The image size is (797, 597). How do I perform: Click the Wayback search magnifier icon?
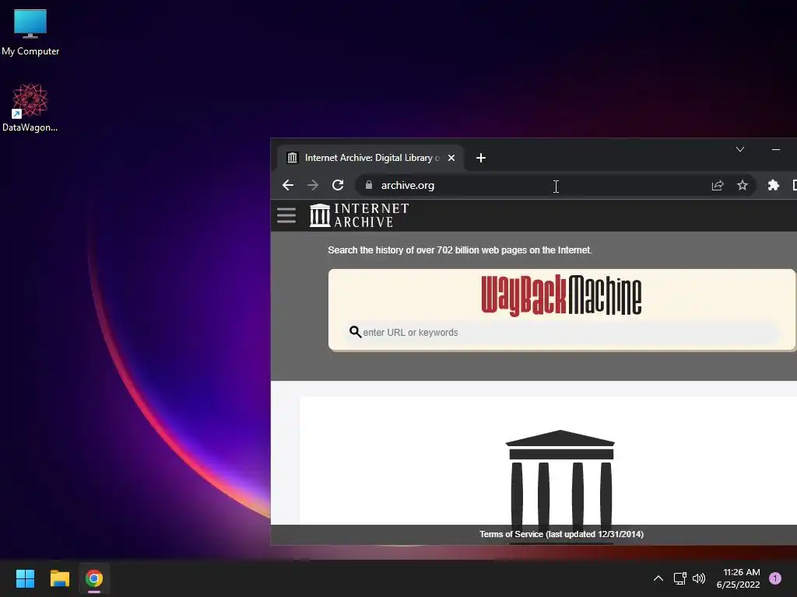tap(355, 332)
